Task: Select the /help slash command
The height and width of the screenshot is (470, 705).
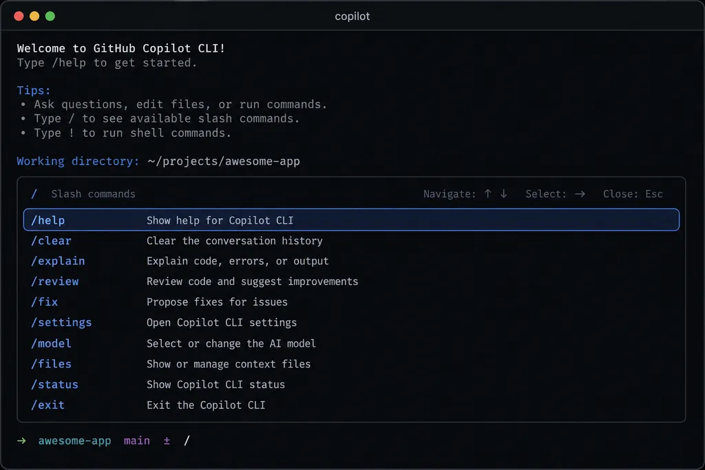Action: (x=351, y=220)
